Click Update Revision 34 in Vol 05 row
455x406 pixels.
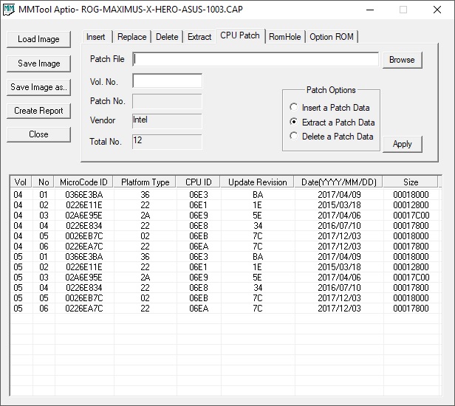click(x=258, y=288)
